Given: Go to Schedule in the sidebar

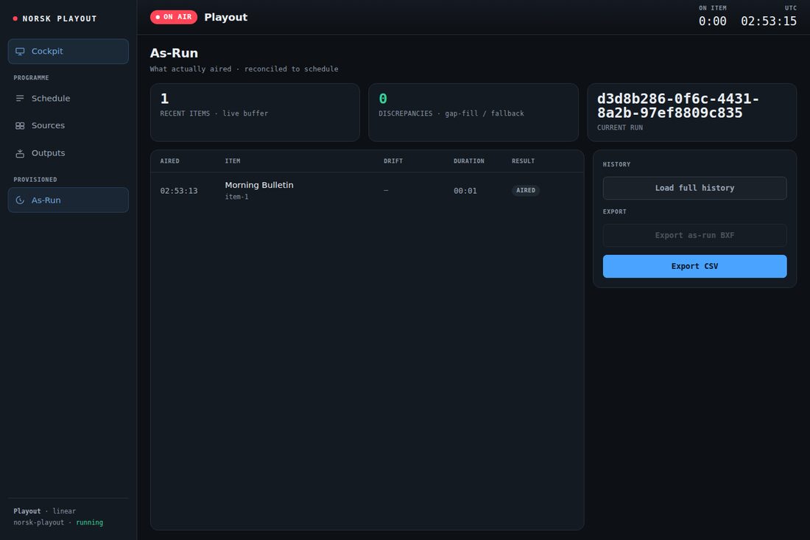Looking at the screenshot, I should click(x=68, y=98).
